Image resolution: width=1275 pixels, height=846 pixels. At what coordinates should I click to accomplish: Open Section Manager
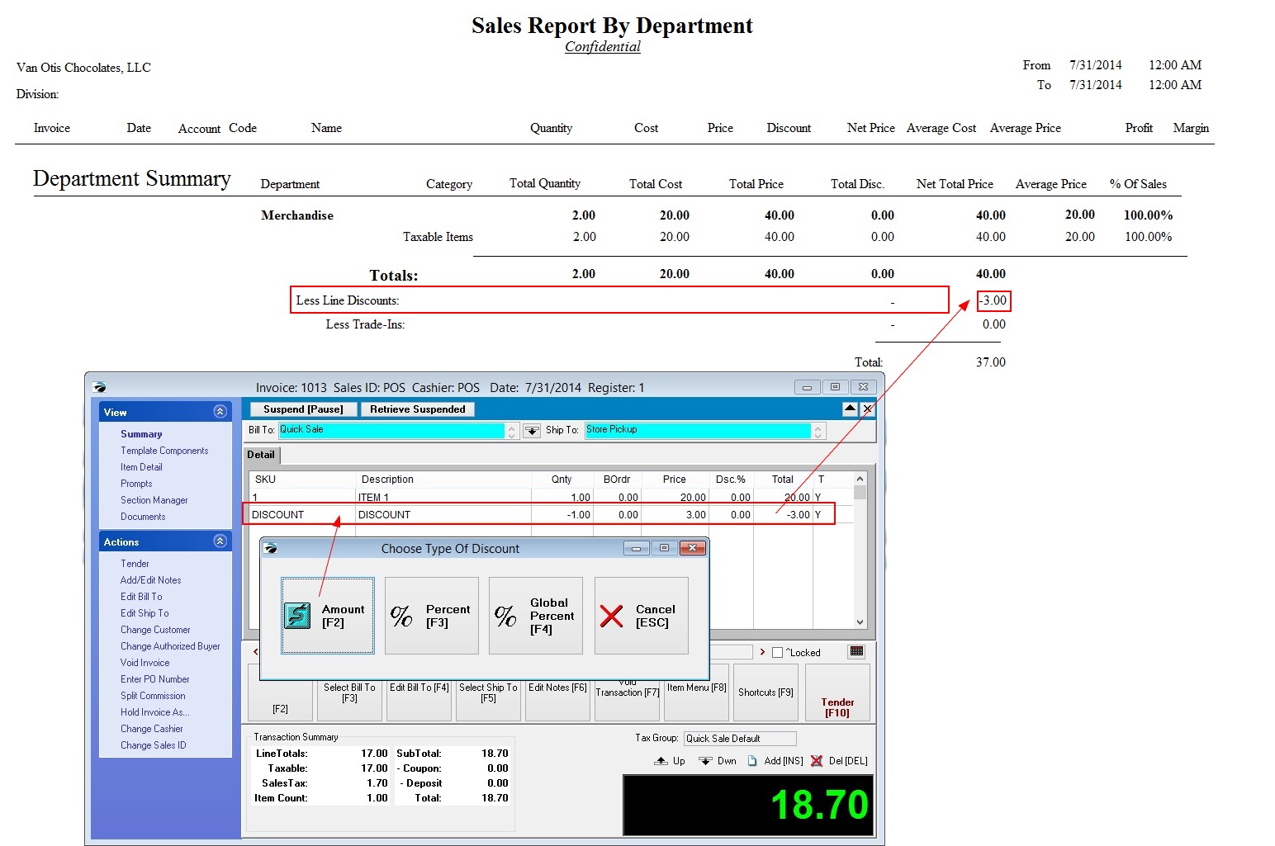154,500
